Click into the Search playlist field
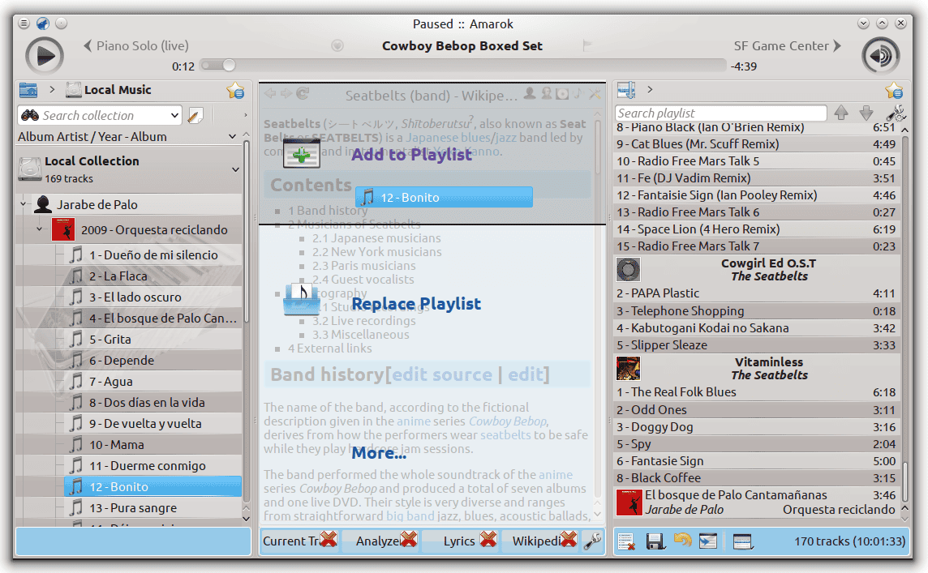928x573 pixels. tap(721, 113)
